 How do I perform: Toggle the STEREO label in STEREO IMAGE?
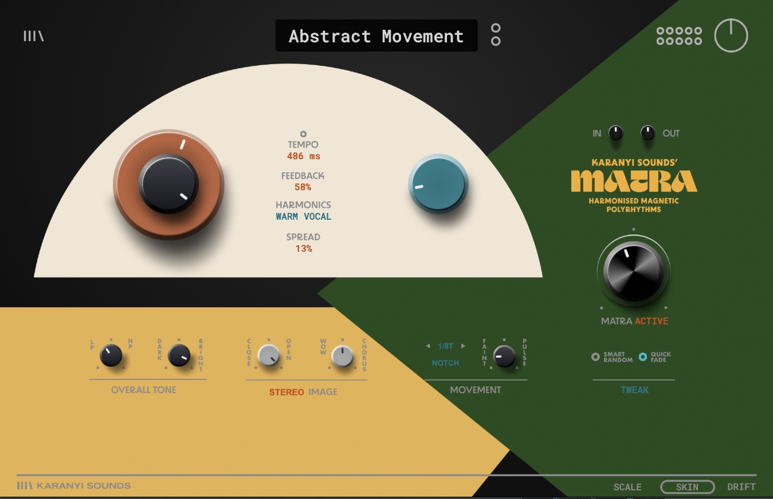[287, 392]
